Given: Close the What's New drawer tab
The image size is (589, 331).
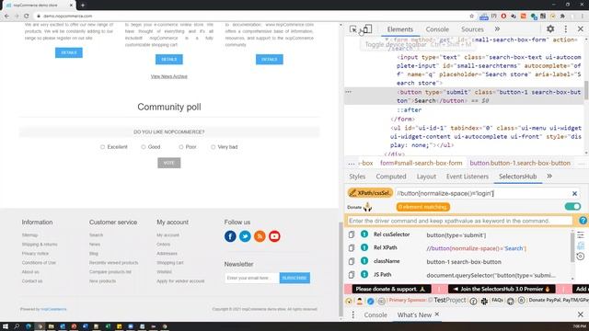Looking at the screenshot, I should point(437,314).
